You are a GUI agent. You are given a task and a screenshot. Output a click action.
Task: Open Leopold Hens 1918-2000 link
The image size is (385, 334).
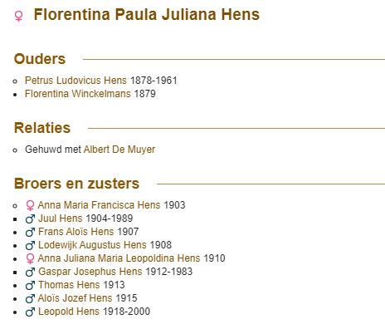[94, 312]
